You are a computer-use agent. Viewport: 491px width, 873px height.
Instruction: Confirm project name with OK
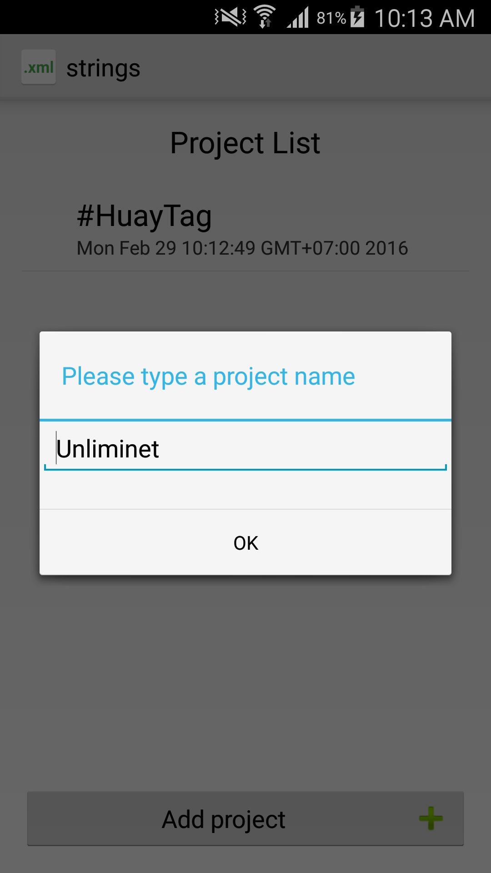245,542
